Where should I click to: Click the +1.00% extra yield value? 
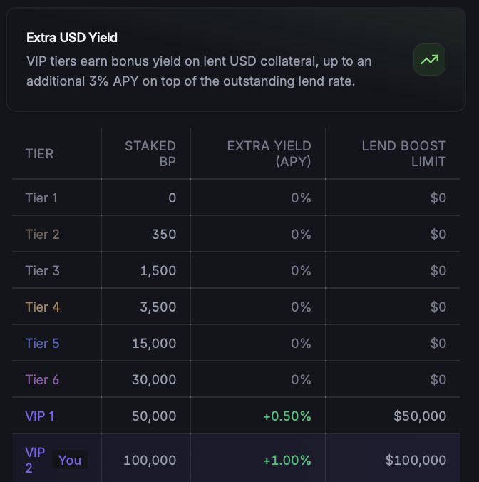(x=287, y=460)
